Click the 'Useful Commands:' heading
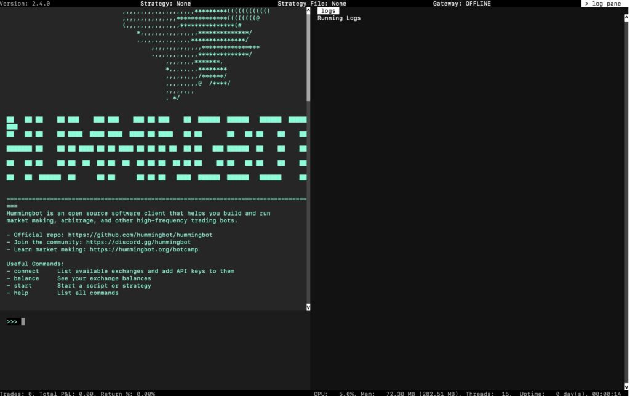This screenshot has width=630, height=396. click(35, 264)
